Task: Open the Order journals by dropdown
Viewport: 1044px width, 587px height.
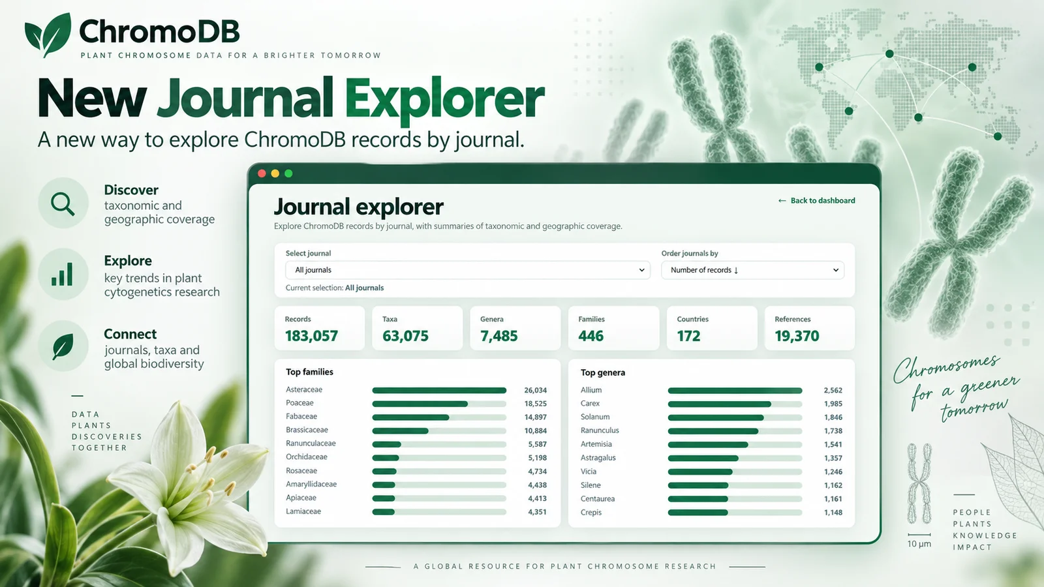Action: [x=753, y=270]
